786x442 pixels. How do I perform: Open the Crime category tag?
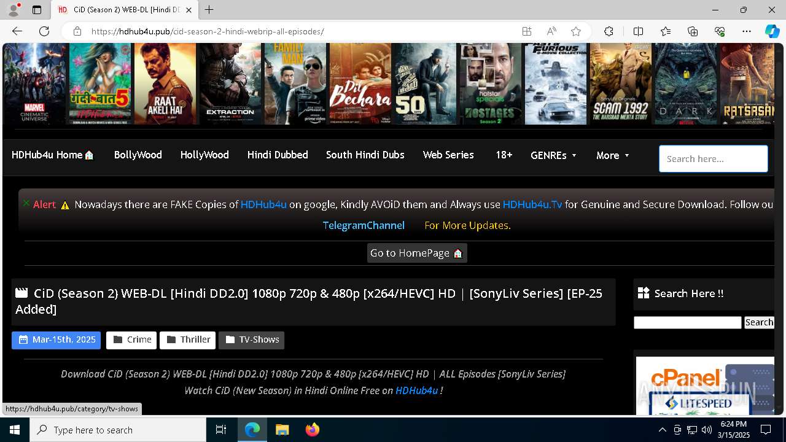131,340
